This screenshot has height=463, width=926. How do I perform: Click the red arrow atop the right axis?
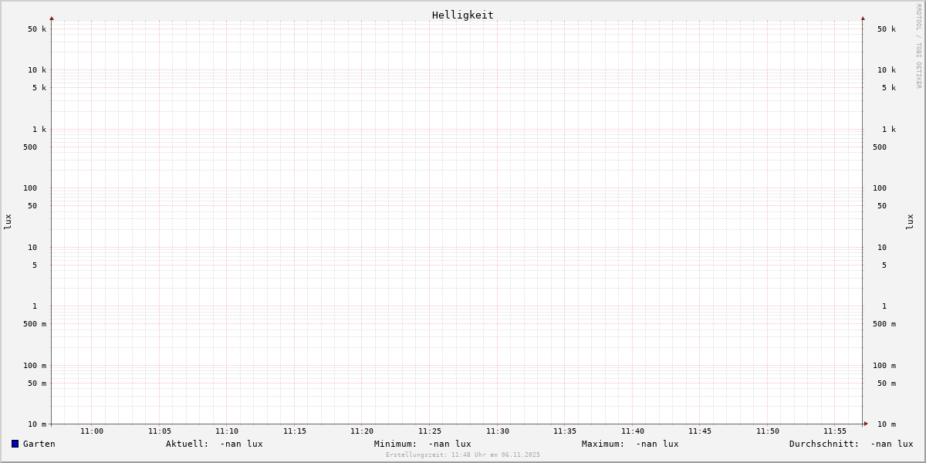[863, 19]
